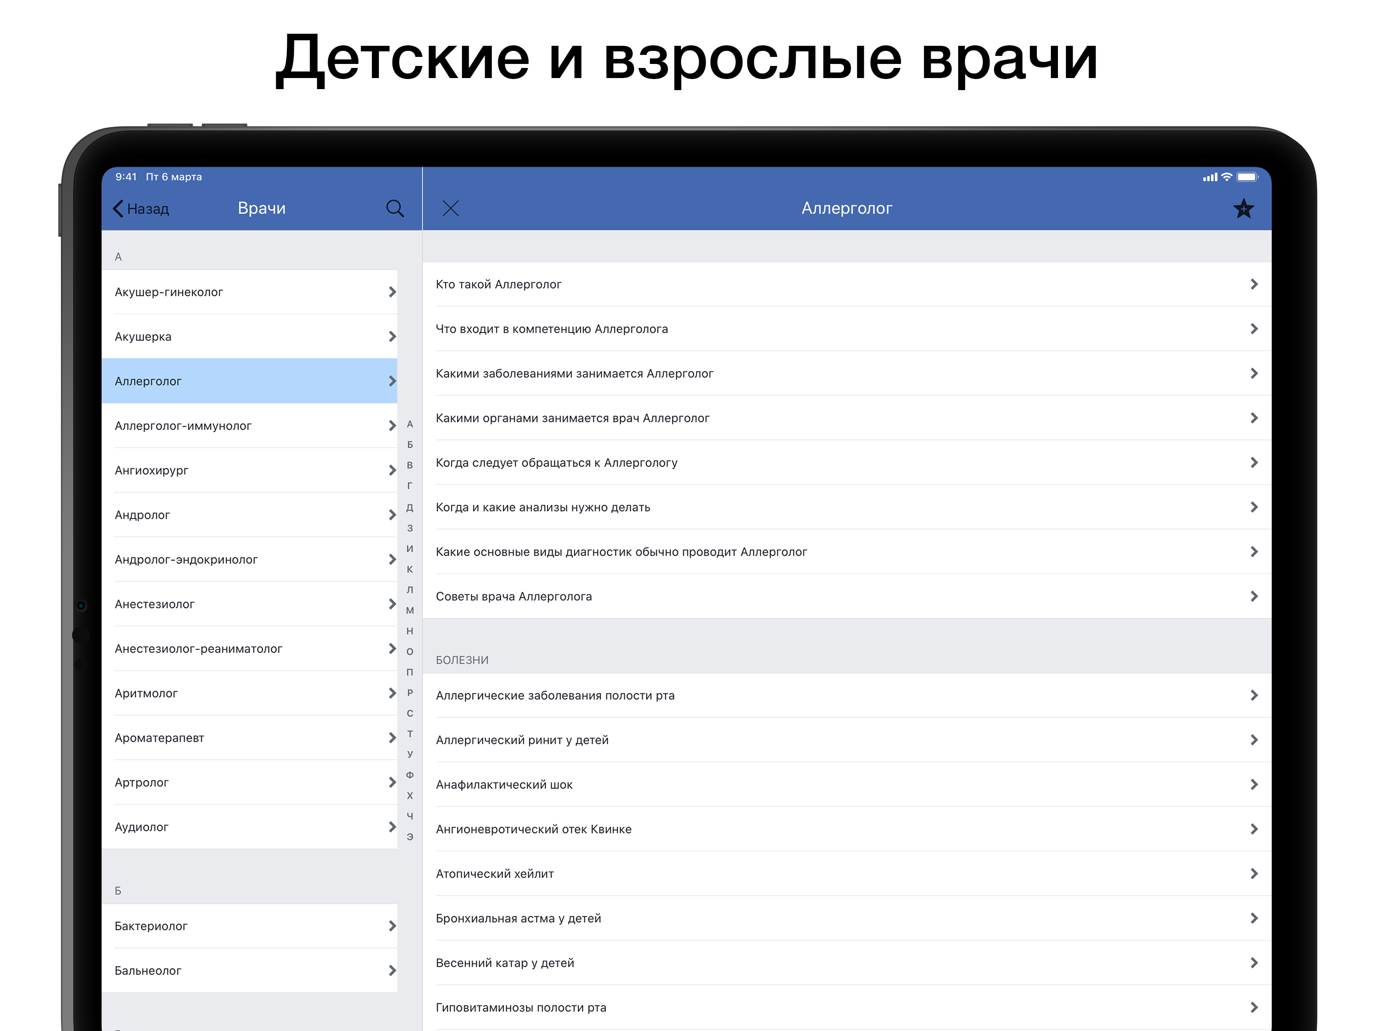The width and height of the screenshot is (1375, 1031).
Task: Open Когда следует обращаться к Аллергологу
Action: click(847, 463)
